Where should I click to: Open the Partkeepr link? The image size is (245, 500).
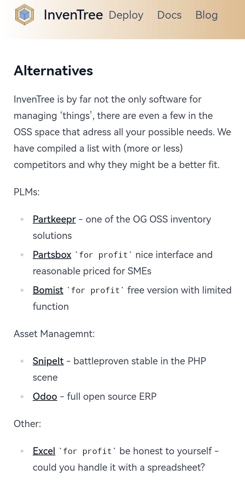tap(54, 219)
